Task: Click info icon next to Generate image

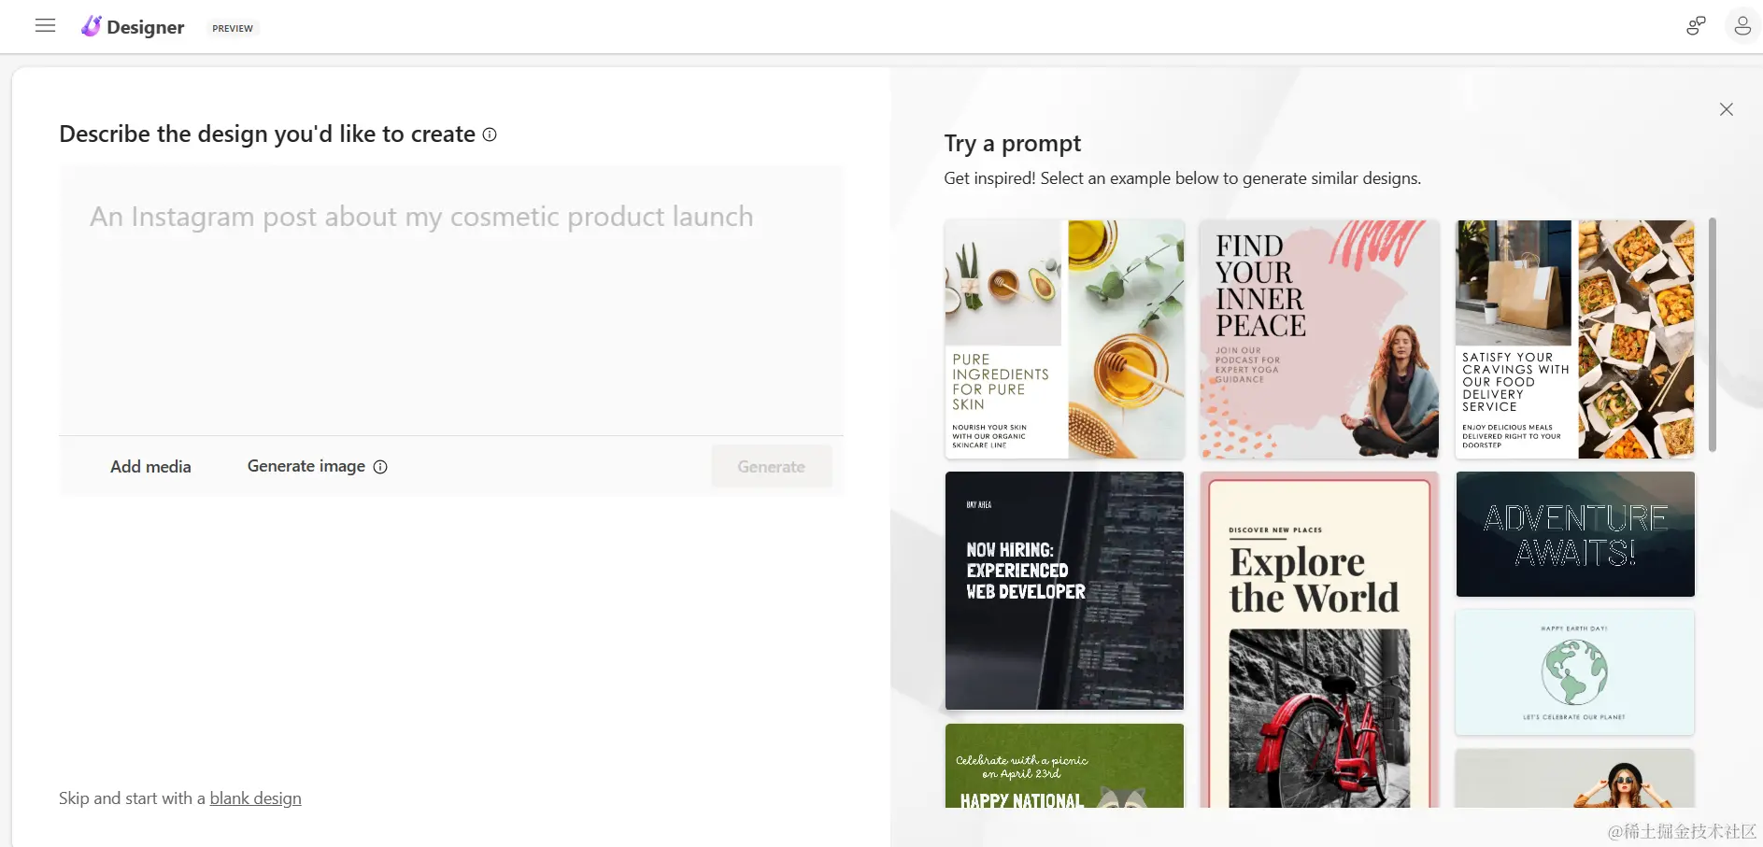Action: [x=380, y=467]
